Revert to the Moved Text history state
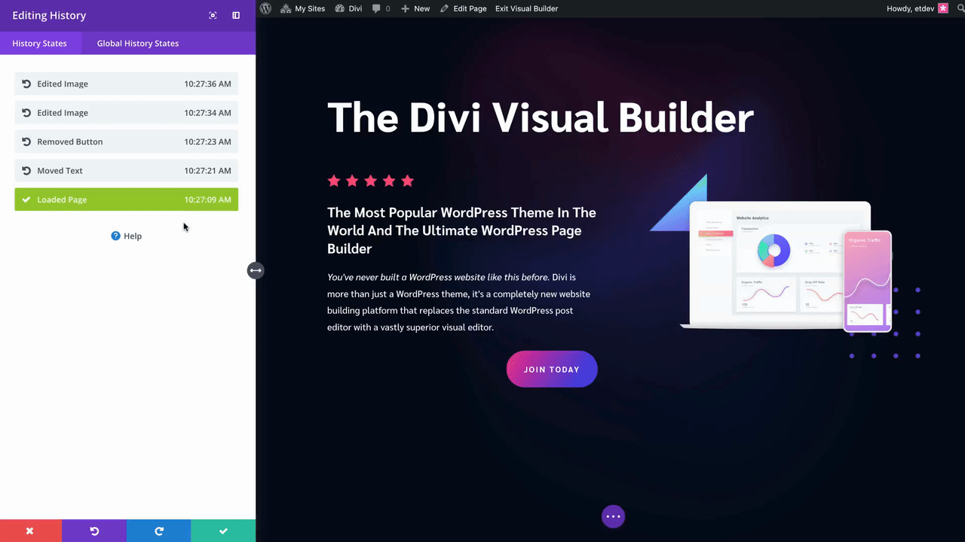 click(126, 171)
